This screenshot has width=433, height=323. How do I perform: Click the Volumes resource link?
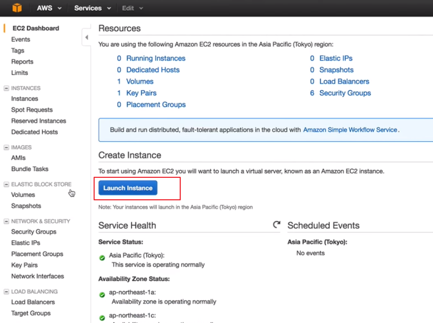coord(140,82)
